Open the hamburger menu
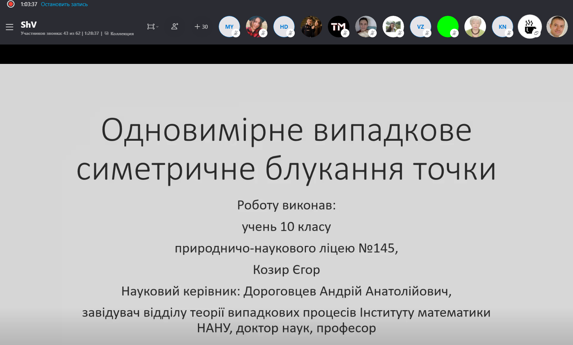Screen dimensions: 573x345 click(9, 27)
